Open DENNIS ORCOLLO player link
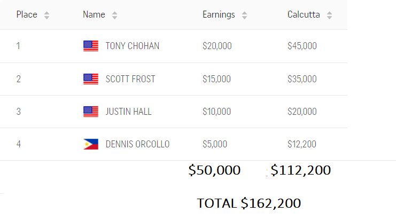Viewport: 396px width, 220px height. click(x=137, y=144)
